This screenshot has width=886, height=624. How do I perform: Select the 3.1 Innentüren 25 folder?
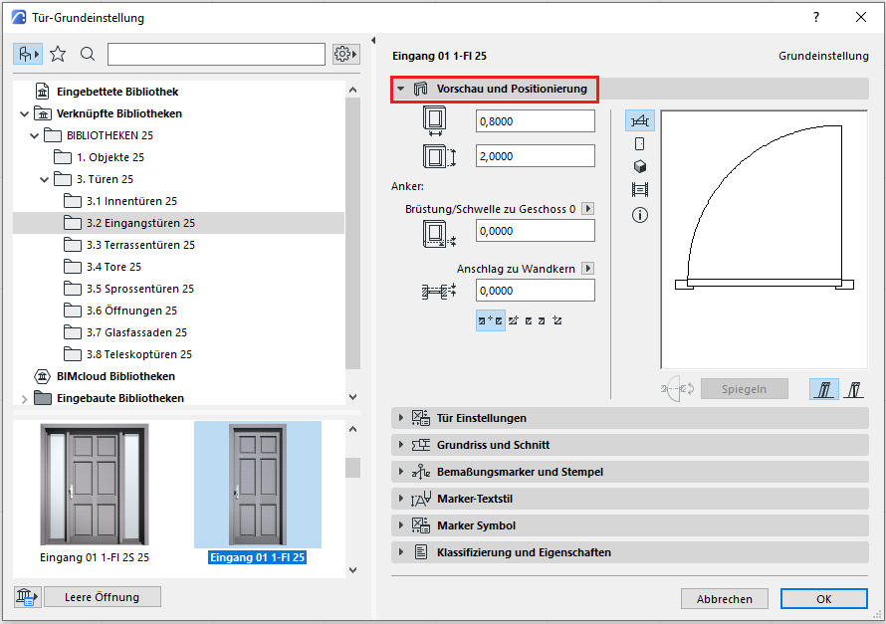130,201
